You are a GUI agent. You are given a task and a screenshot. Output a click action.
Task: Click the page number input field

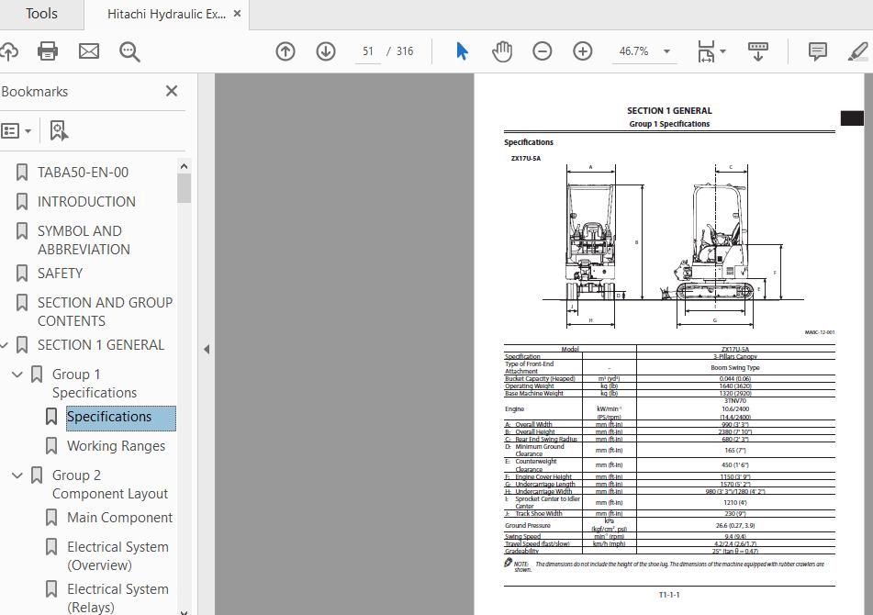pyautogui.click(x=368, y=51)
